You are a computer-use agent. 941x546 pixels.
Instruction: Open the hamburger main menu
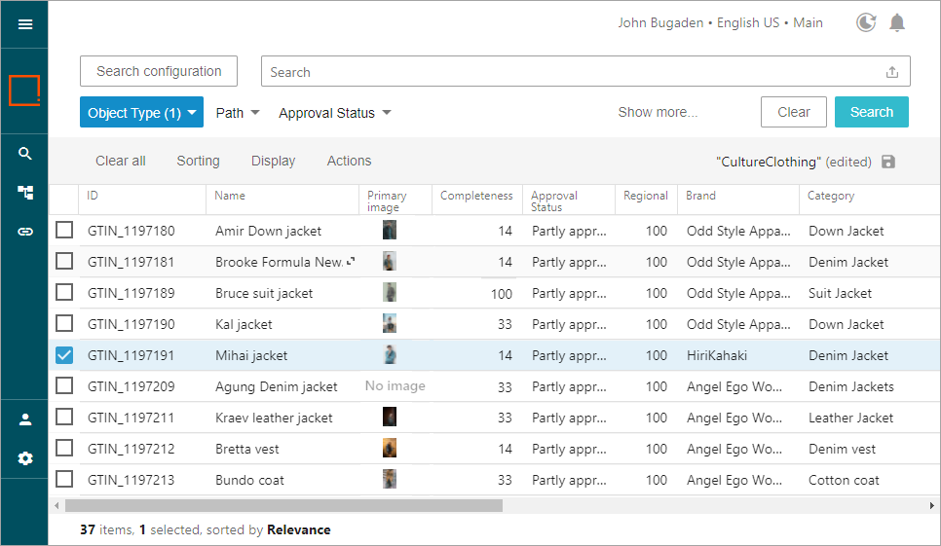(25, 24)
